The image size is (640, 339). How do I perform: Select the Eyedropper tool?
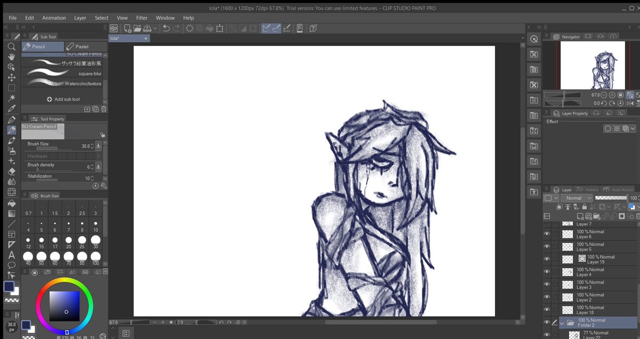pyautogui.click(x=11, y=109)
